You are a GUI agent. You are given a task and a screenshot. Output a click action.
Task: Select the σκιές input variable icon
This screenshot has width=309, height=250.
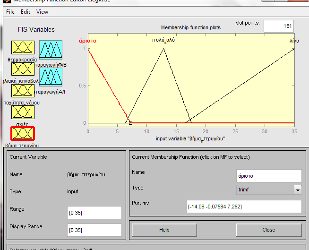(23, 112)
